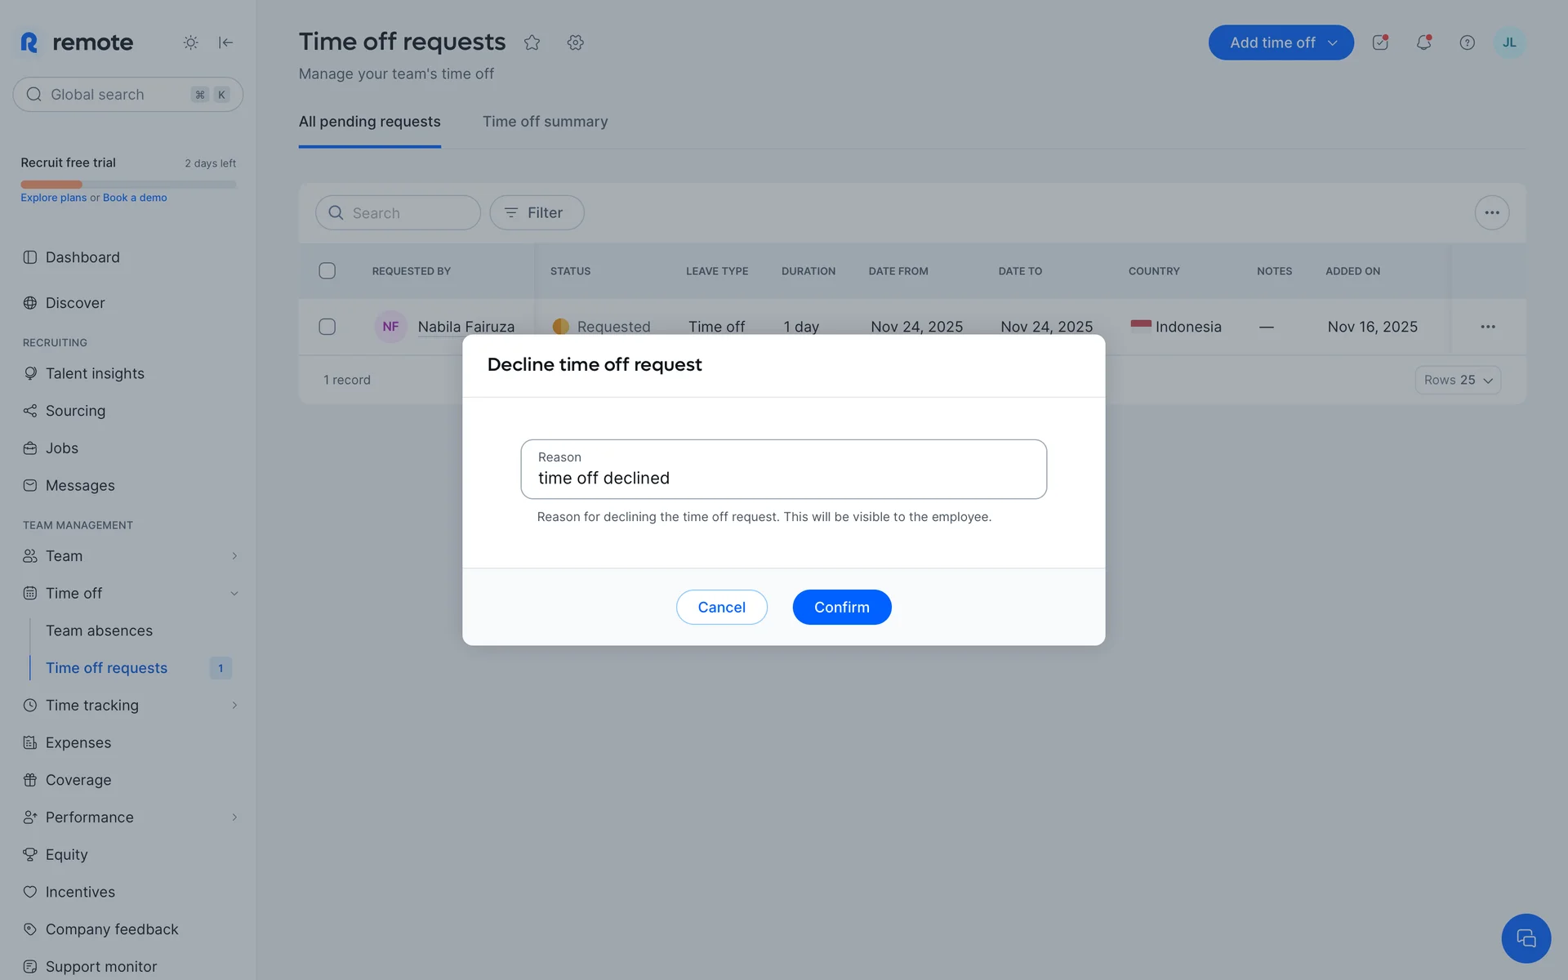This screenshot has width=1568, height=980.
Task: Open the page settings gear icon
Action: click(575, 42)
